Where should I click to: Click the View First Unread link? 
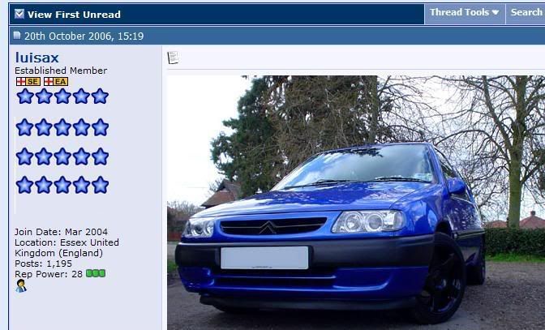[x=74, y=15]
